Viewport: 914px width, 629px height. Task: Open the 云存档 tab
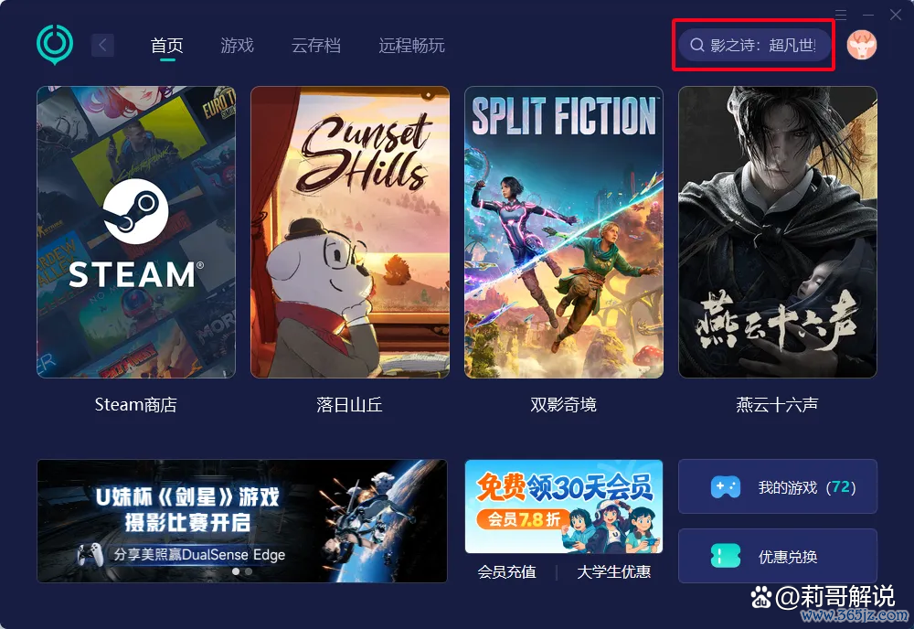(x=316, y=45)
